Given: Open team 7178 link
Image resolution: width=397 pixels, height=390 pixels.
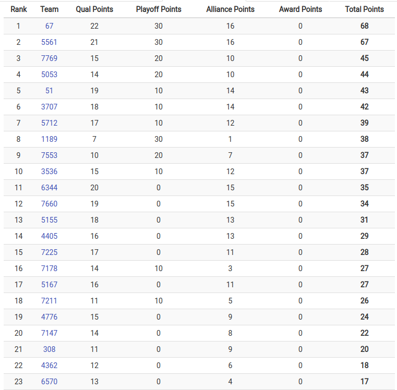Looking at the screenshot, I should point(49,269).
